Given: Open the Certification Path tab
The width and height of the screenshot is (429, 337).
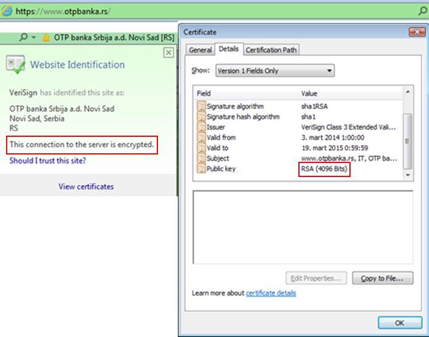Looking at the screenshot, I should point(271,50).
